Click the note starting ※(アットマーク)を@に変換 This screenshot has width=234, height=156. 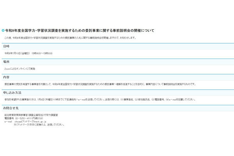[39, 124]
